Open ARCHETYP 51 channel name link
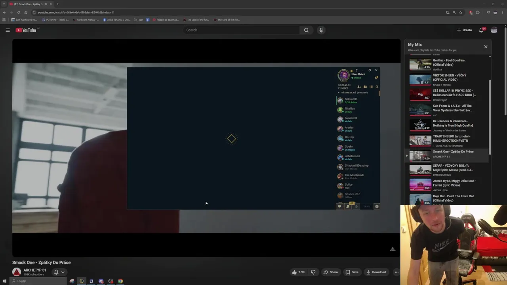This screenshot has width=507, height=285. (x=35, y=270)
